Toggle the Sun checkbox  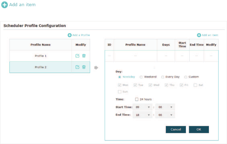point(120,92)
